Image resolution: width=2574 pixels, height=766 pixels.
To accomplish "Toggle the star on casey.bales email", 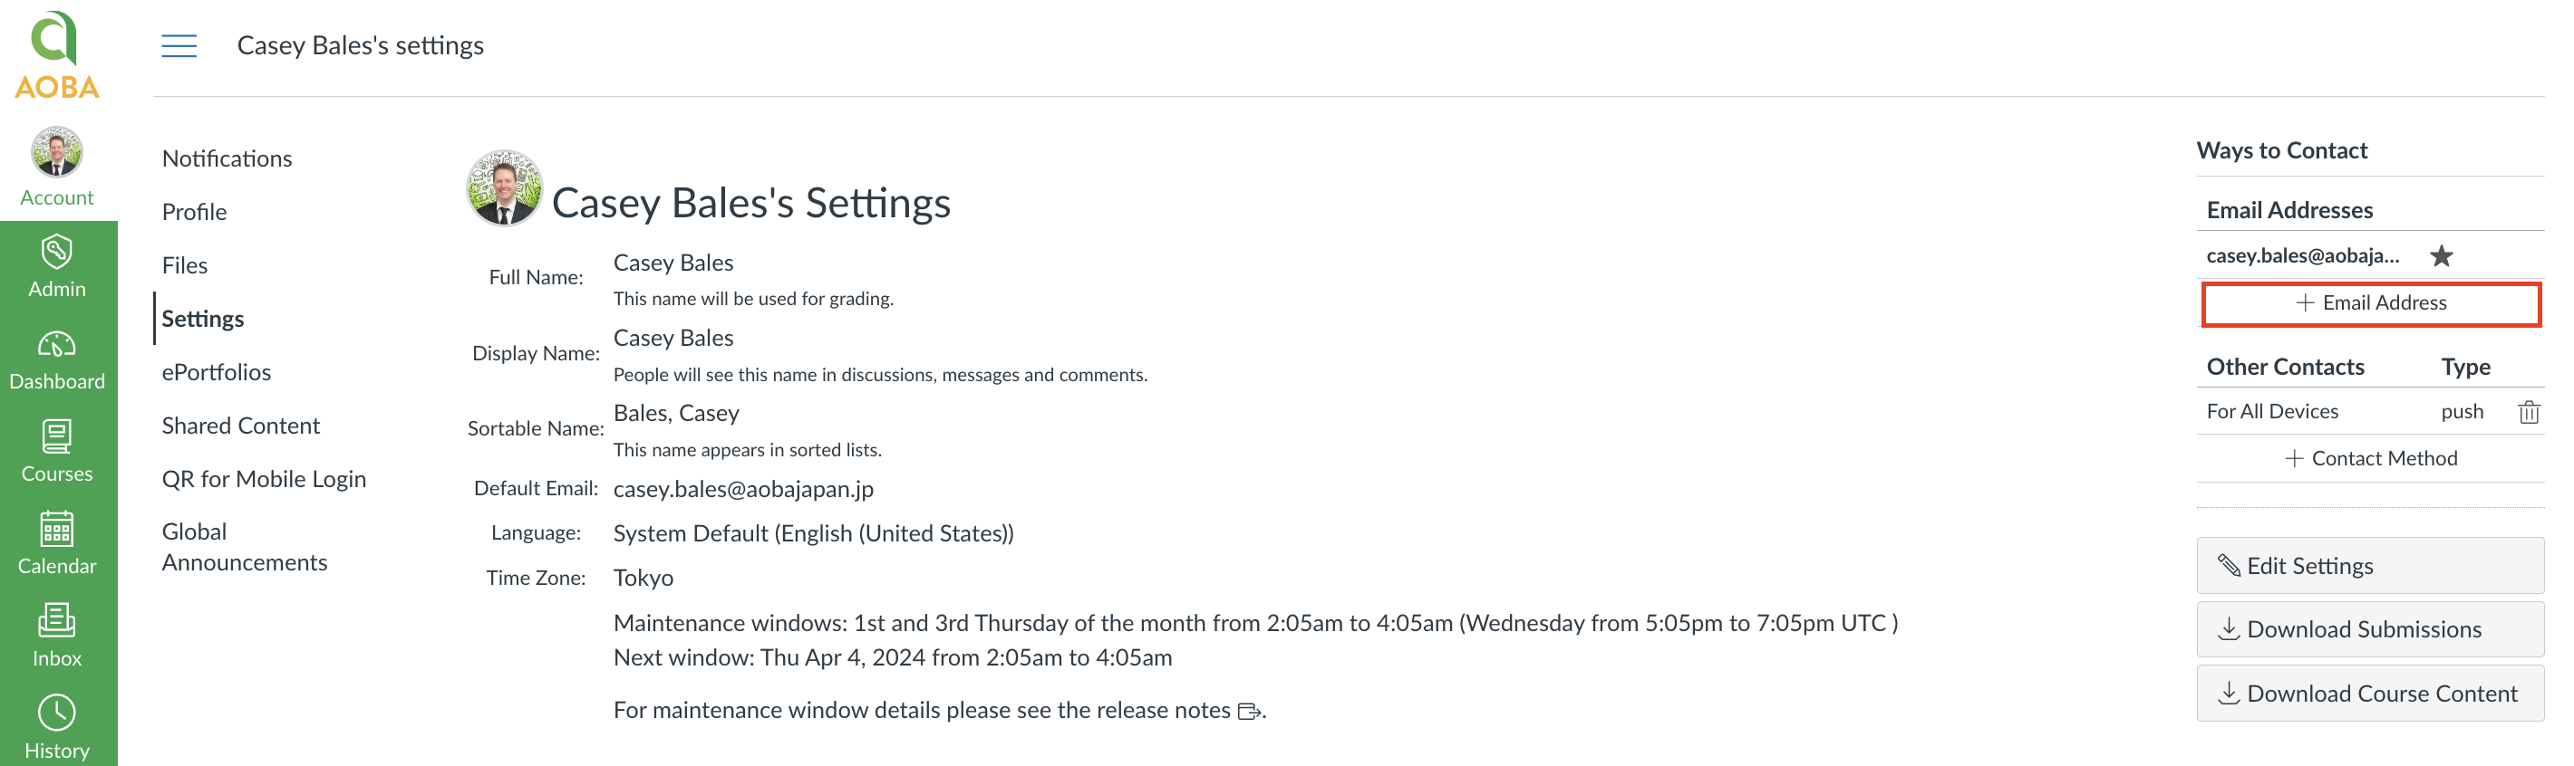I will point(2441,256).
